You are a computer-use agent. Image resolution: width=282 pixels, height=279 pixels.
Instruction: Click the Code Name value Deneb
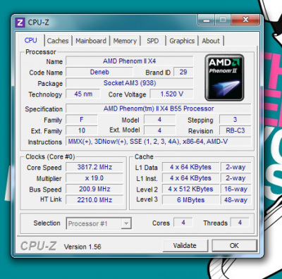pyautogui.click(x=99, y=72)
